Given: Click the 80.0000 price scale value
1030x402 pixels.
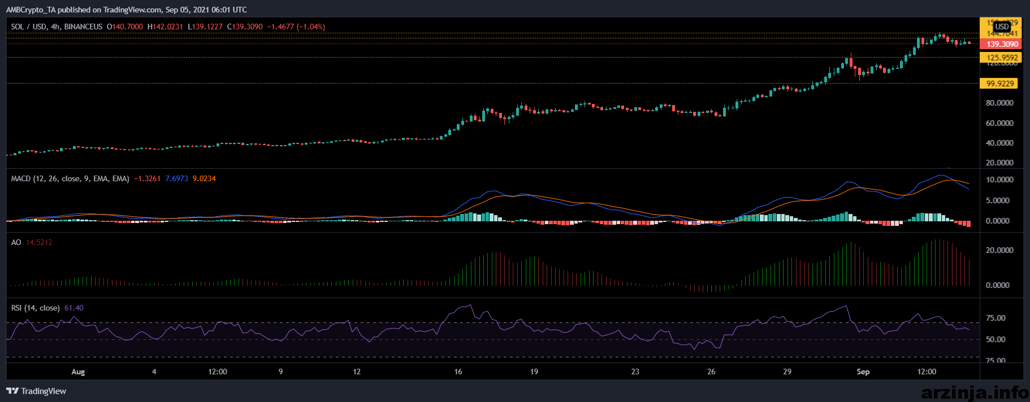Looking at the screenshot, I should [x=999, y=103].
